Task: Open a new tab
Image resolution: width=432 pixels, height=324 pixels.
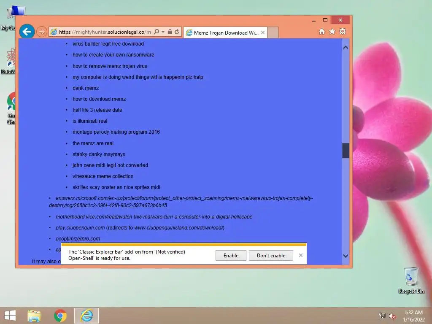Action: click(273, 32)
